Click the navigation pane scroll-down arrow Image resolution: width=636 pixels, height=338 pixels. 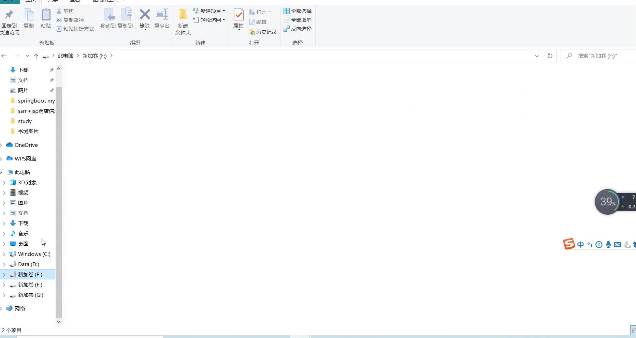point(59,322)
